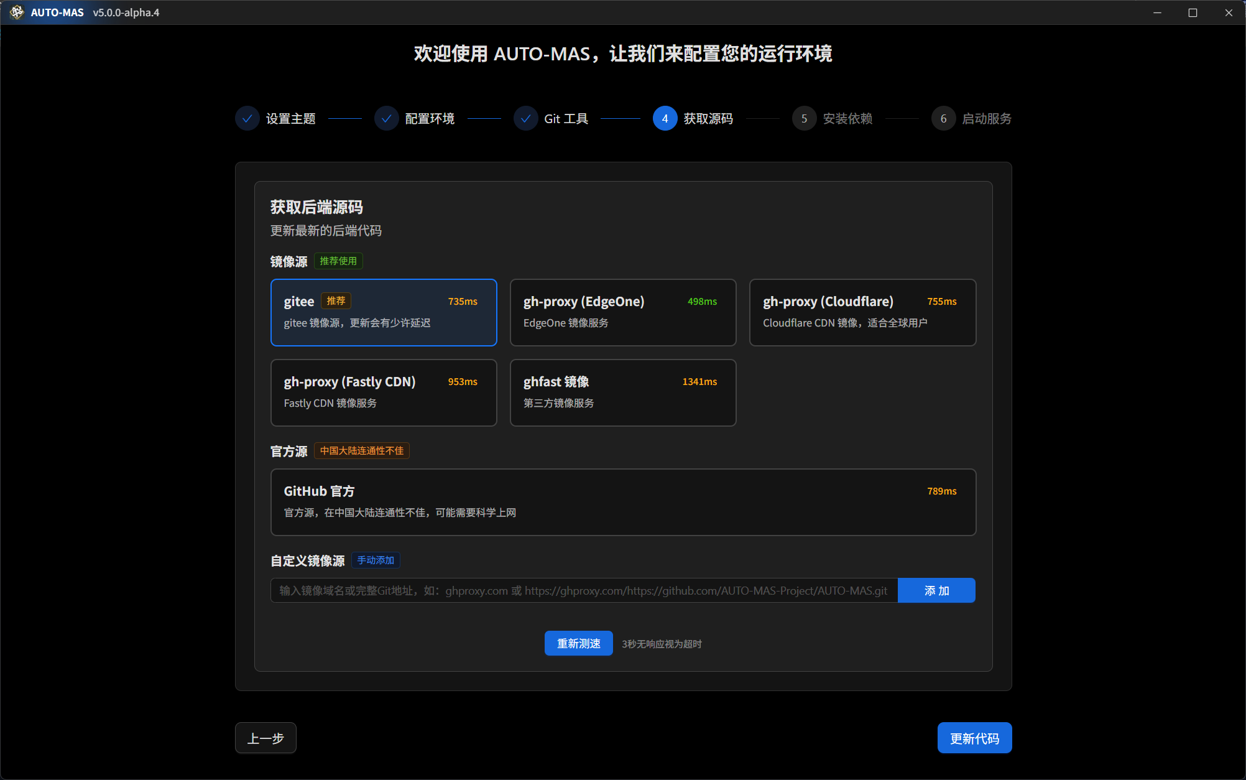Click step 6 启动服务 circle icon

coord(943,118)
